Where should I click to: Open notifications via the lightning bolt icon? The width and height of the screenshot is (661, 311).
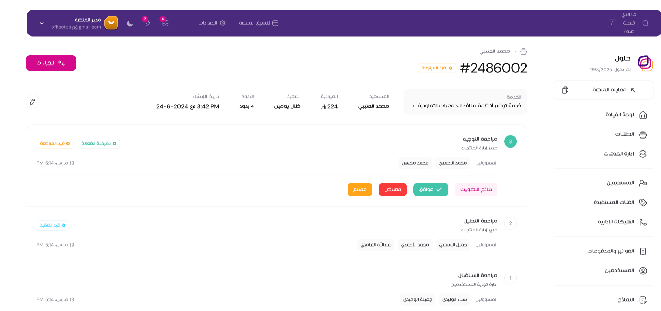(x=147, y=23)
